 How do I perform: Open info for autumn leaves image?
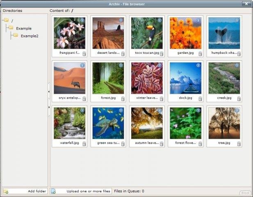(160, 110)
